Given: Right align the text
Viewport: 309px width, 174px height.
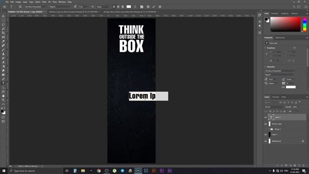Looking at the screenshot, I should [x=123, y=7].
